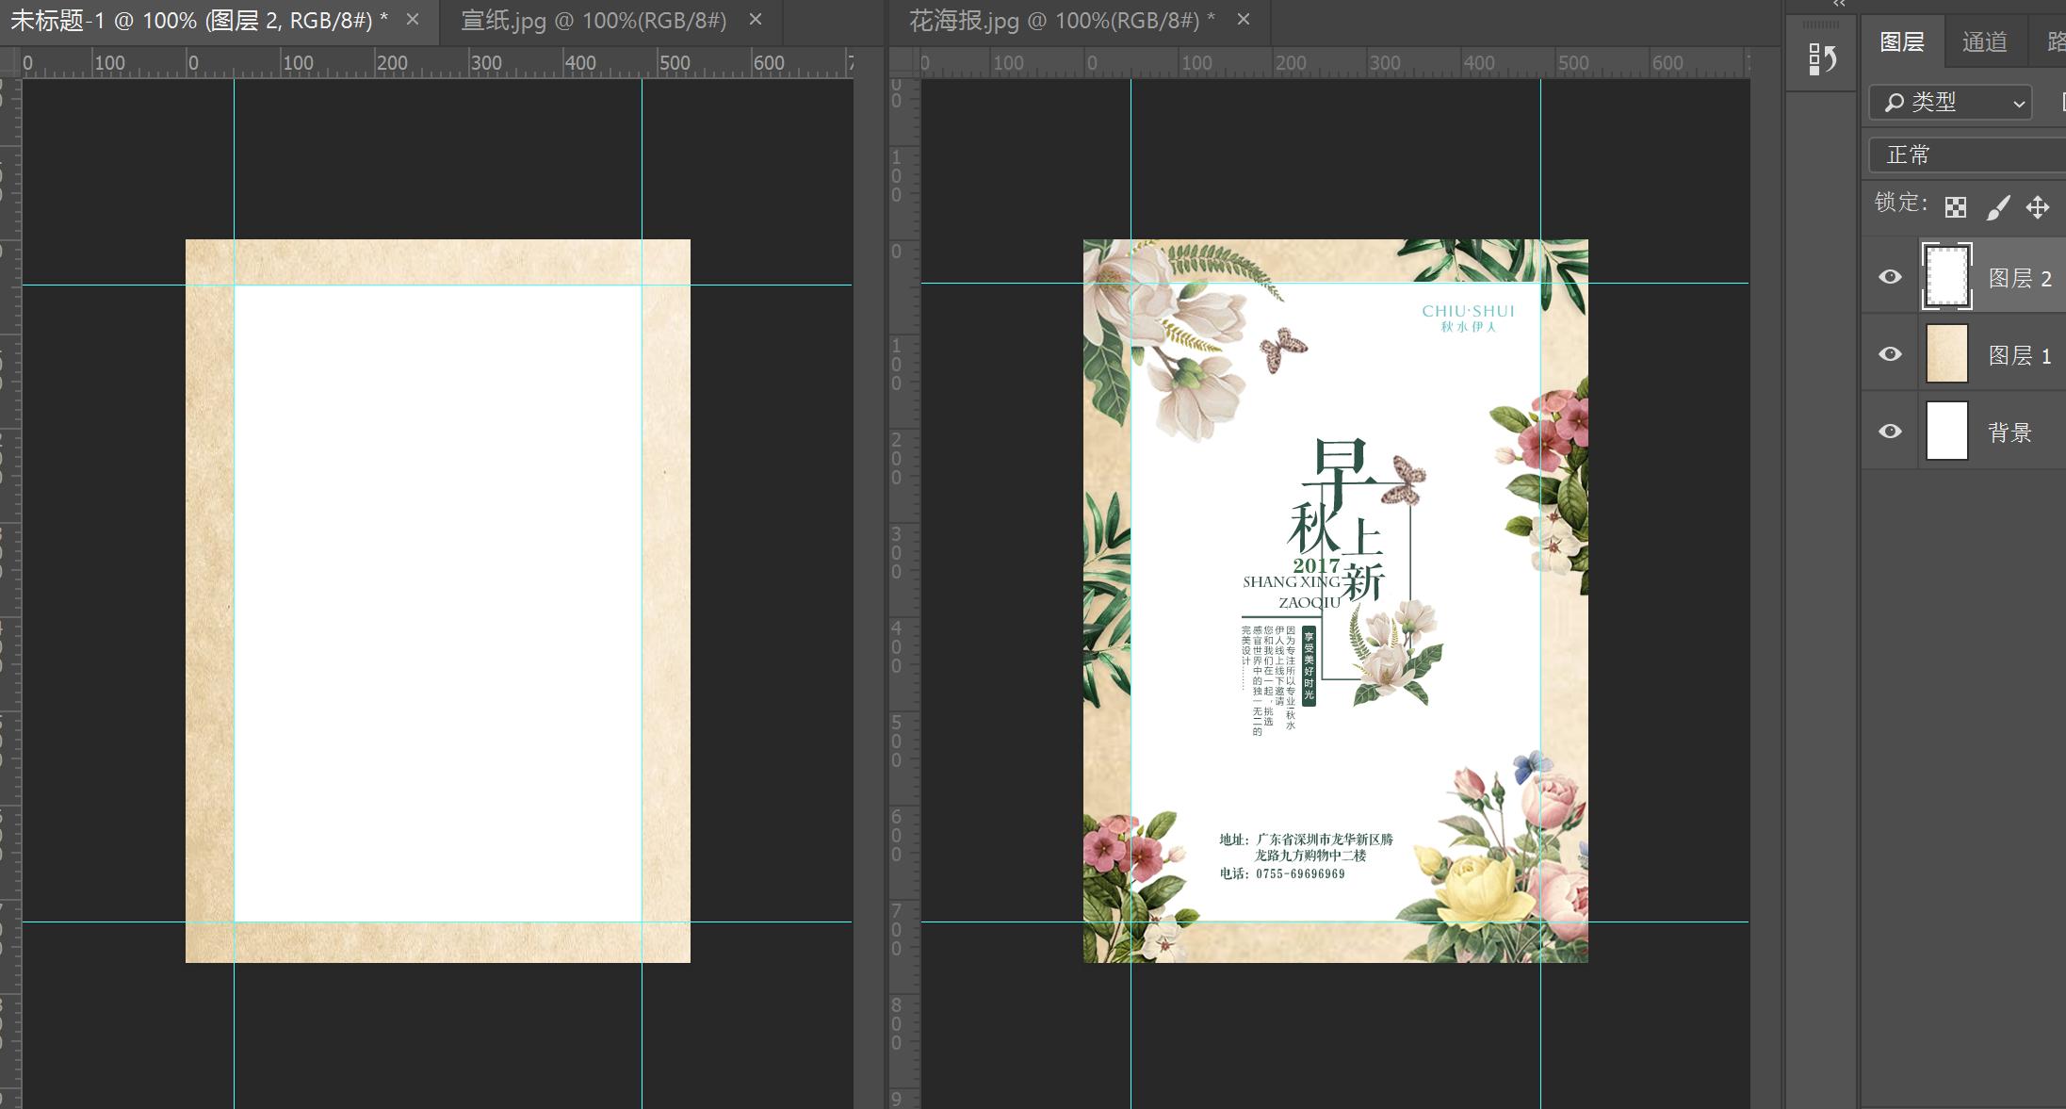Select the 图层 1 layer name
This screenshot has height=1109, width=2066.
pyautogui.click(x=2020, y=355)
